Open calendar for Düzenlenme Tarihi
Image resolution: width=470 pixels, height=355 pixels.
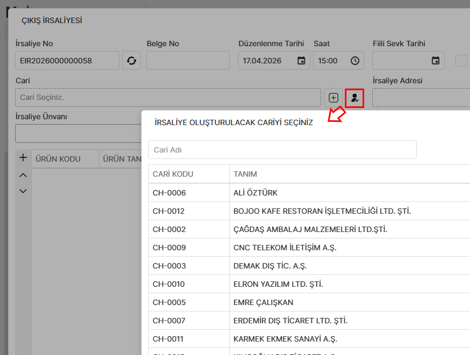tap(301, 61)
